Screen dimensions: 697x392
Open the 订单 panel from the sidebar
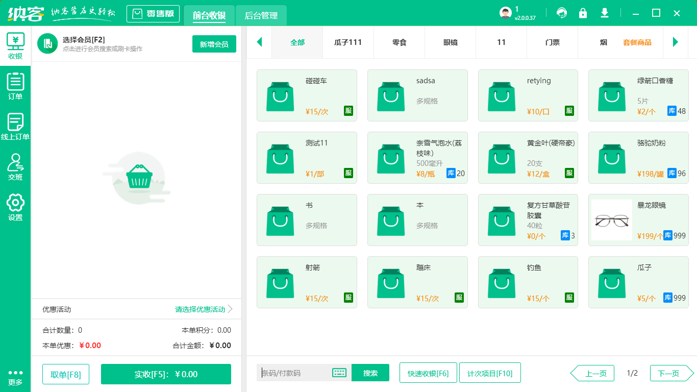click(x=15, y=84)
